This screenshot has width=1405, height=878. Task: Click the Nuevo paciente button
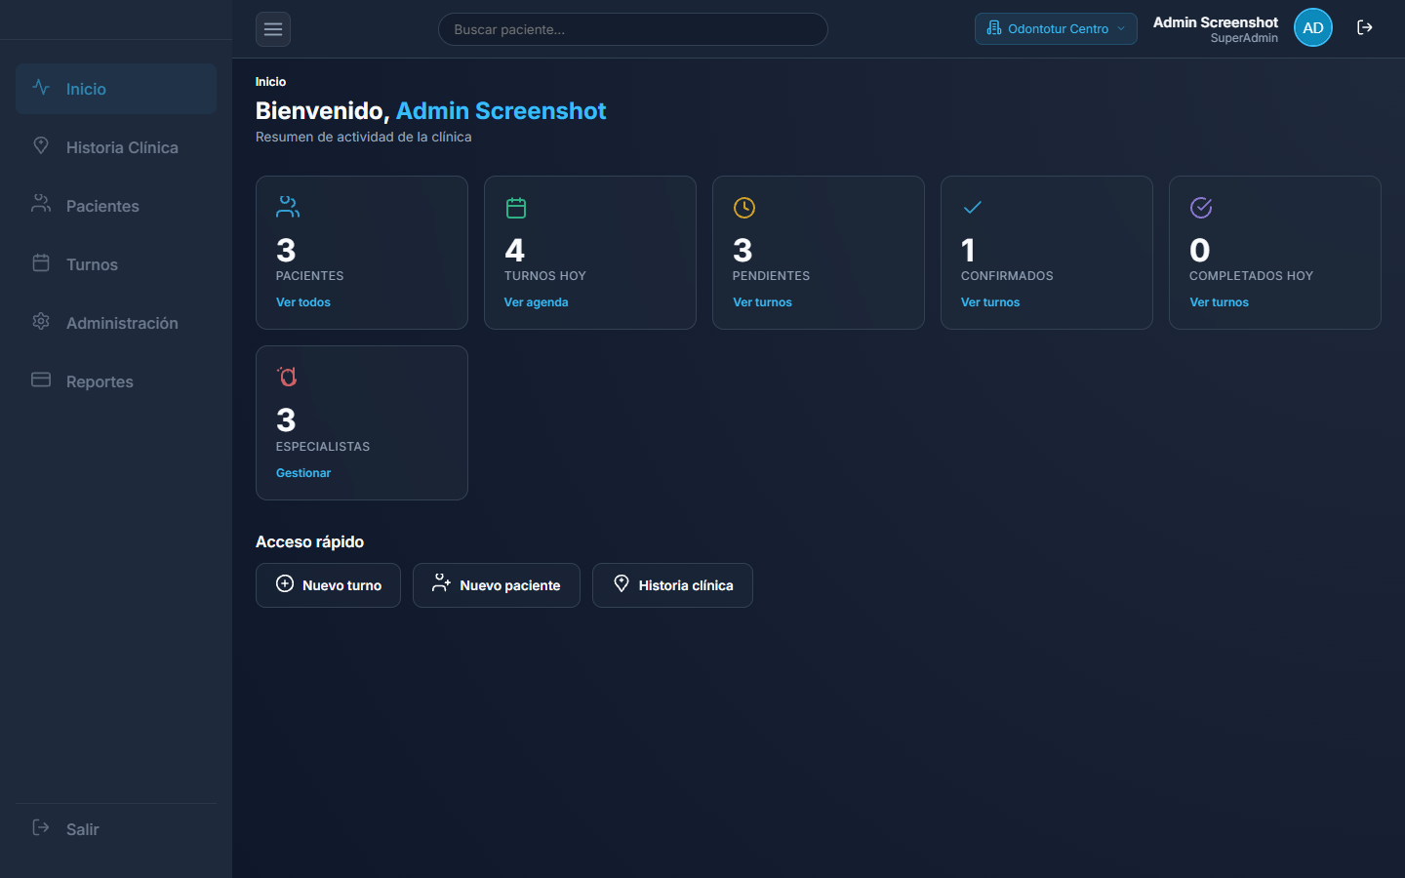(497, 585)
